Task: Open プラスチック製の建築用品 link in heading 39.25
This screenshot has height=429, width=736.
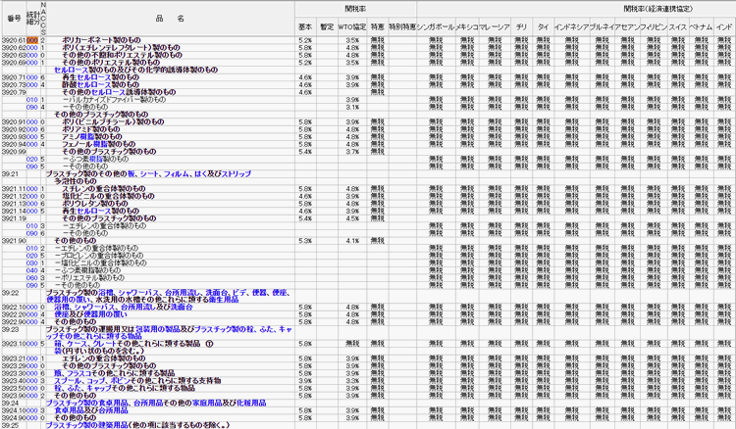Action: (x=86, y=425)
